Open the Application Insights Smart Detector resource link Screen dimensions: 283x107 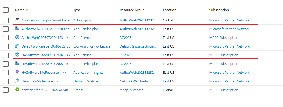tap(46, 20)
